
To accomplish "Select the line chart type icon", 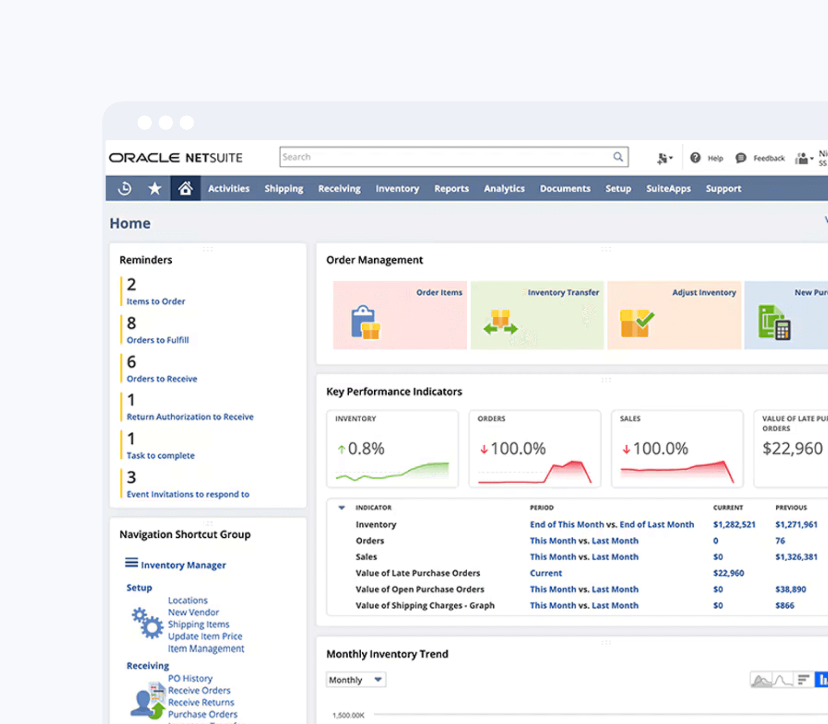I will coord(782,680).
